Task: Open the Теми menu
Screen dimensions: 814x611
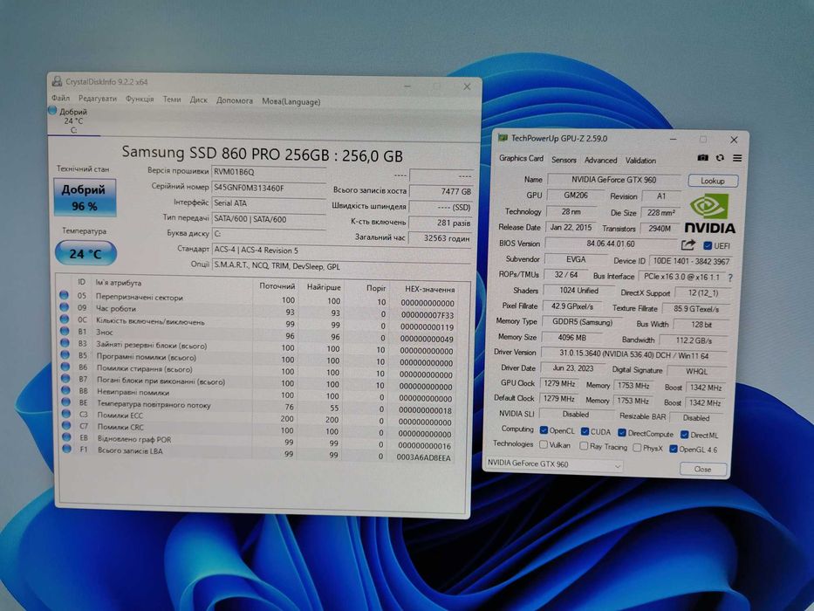Action: point(172,100)
